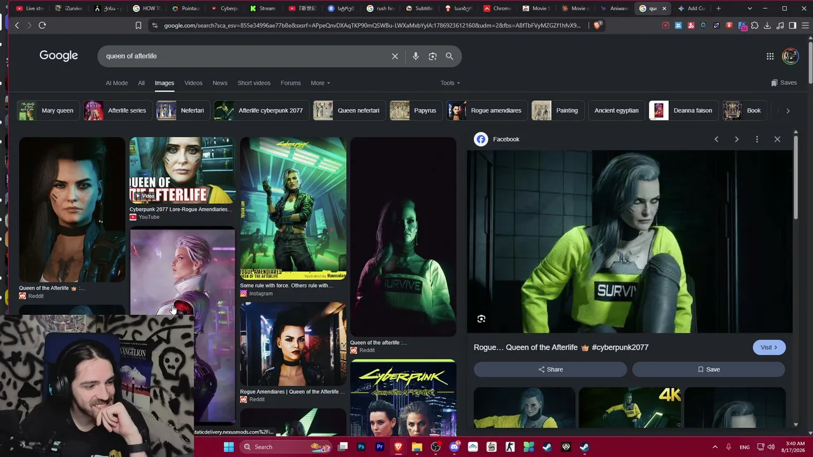The width and height of the screenshot is (813, 457).
Task: Open the large preview image of Rogue
Action: 629,241
